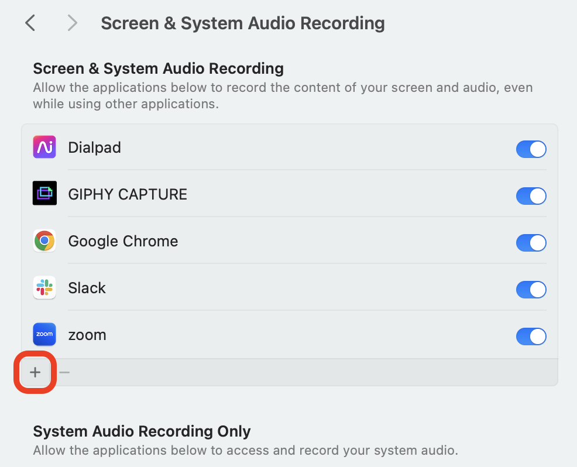577x467 pixels.
Task: Click the page title in the toolbar
Action: tap(243, 23)
